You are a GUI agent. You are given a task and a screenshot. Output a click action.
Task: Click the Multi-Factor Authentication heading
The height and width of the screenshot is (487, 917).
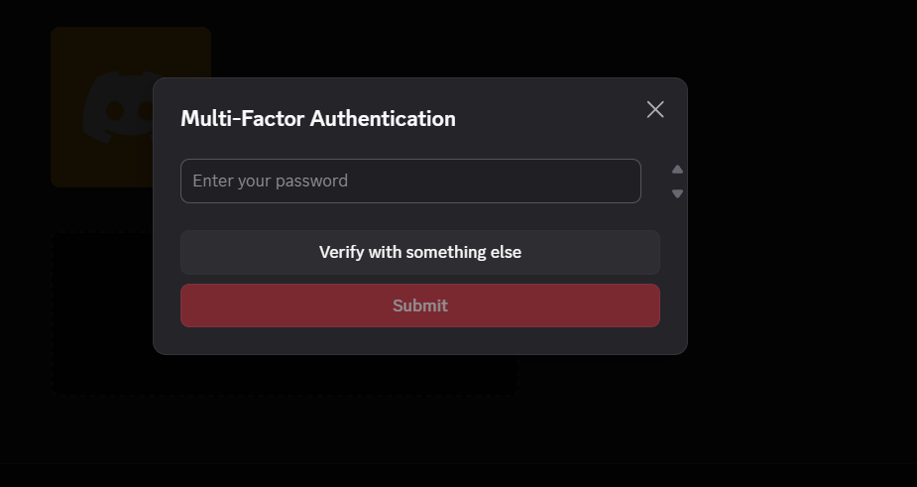pyautogui.click(x=318, y=119)
